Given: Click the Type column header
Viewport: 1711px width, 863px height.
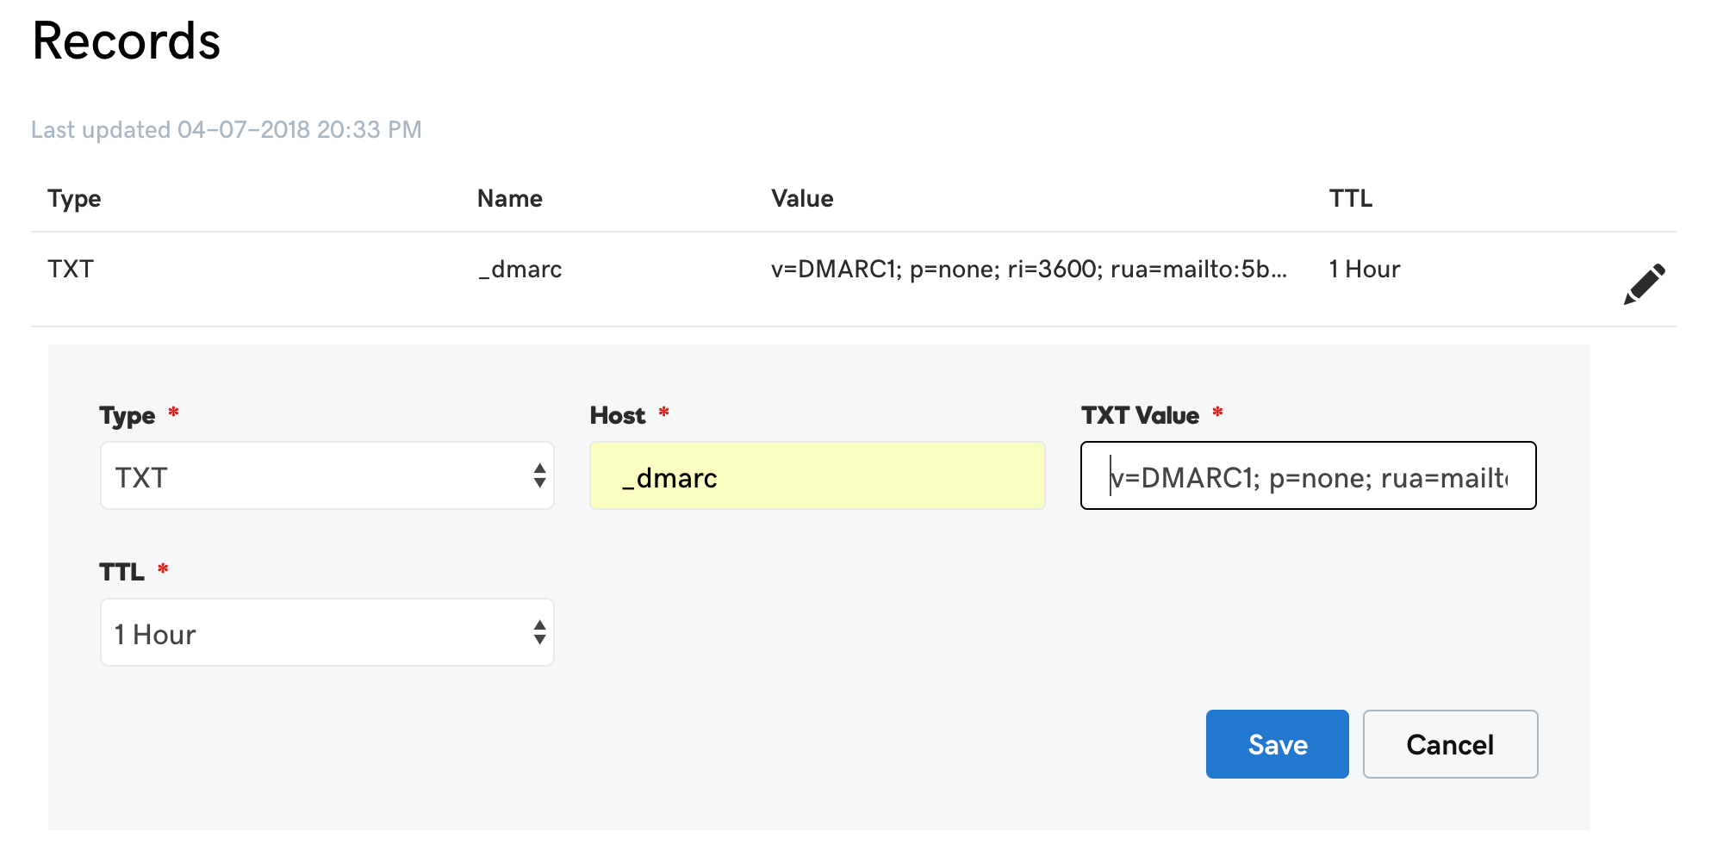Looking at the screenshot, I should click(73, 198).
